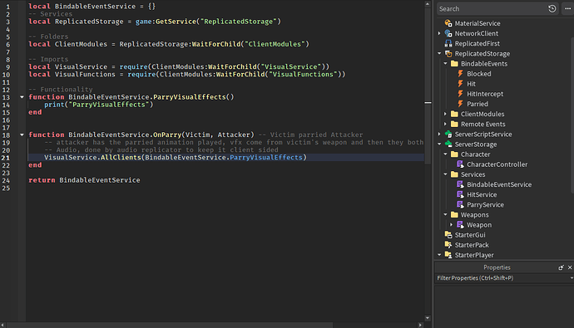Click the Blocked event lightning icon
This screenshot has height=328, width=574.
[460, 73]
